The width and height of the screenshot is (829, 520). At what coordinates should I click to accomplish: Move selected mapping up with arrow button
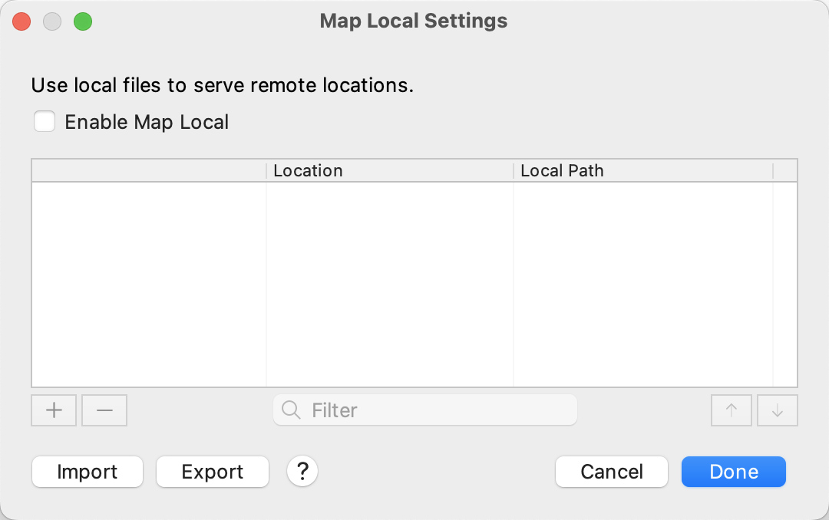[x=732, y=410]
